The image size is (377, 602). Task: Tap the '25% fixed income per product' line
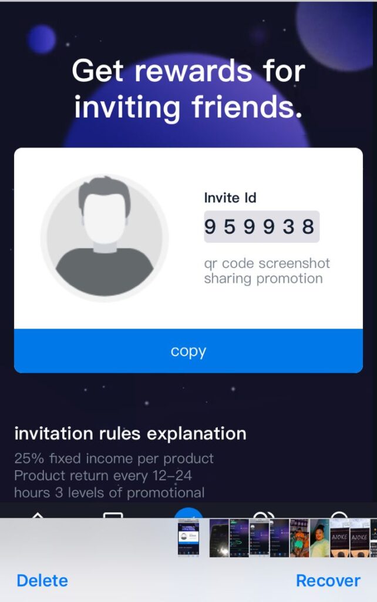point(114,458)
